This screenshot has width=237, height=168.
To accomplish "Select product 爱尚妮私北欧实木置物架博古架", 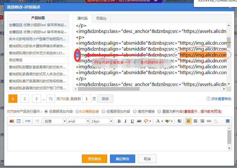I will [38, 46].
